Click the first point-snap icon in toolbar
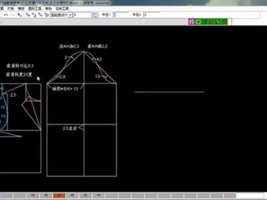267x200 pixels. point(27,15)
